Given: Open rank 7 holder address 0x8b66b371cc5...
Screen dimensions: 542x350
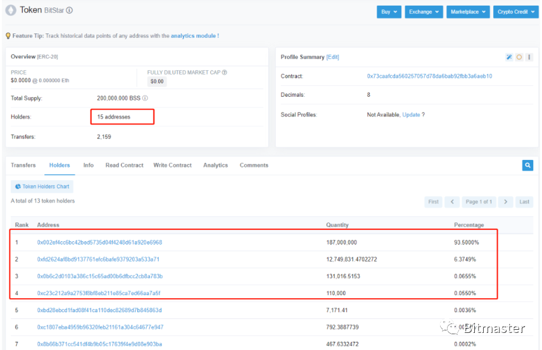Looking at the screenshot, I should click(99, 344).
